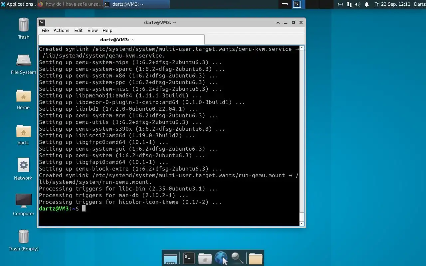Click 'Processing triggers for hicolor-icon-theme' line

(x=130, y=202)
